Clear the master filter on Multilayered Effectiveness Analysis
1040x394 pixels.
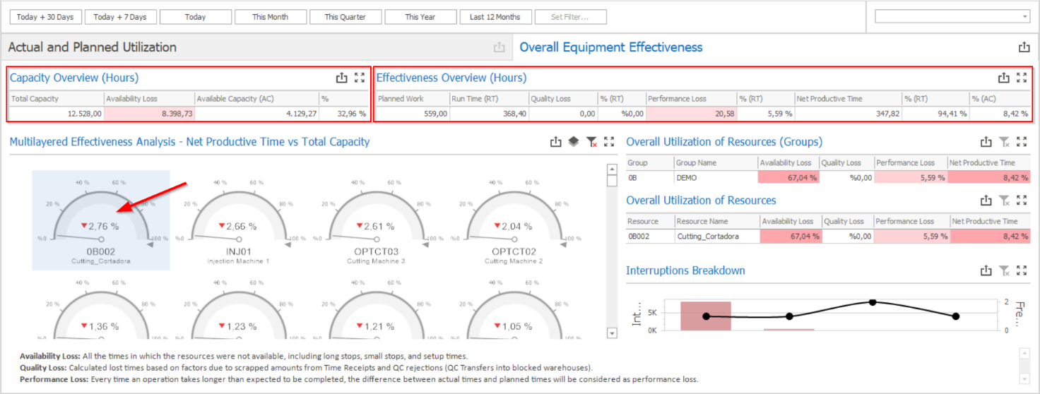coord(591,142)
